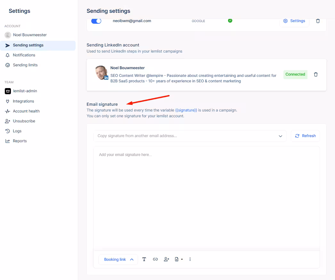Delete the neolbwm@gmail.com sending account

pos(318,21)
